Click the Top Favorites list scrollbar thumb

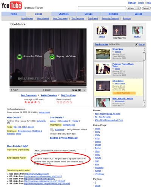[x=144, y=56]
